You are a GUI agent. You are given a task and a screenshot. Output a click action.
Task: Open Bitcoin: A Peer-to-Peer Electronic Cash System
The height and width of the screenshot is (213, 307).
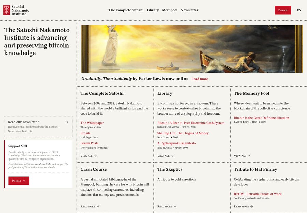coord(191,123)
